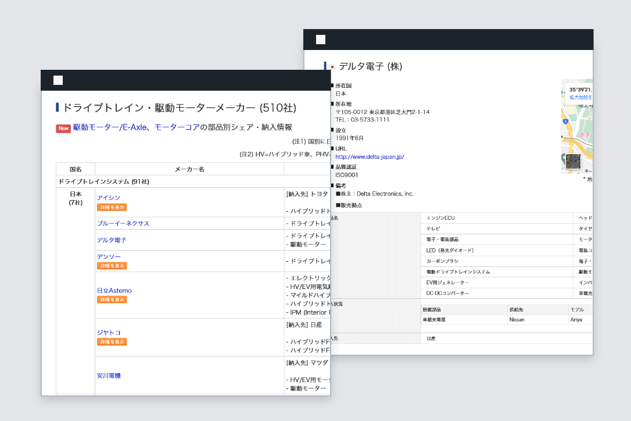
Task: Open the 日立Astemo maker link
Action: 114,291
